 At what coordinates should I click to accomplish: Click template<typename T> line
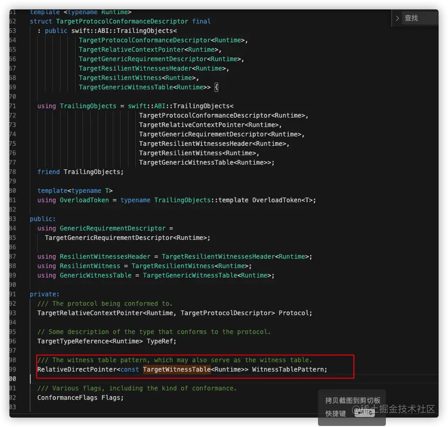pyautogui.click(x=75, y=191)
